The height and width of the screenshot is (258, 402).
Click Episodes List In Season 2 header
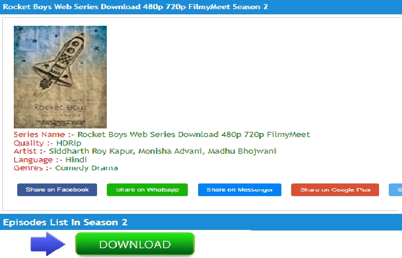coord(201,222)
